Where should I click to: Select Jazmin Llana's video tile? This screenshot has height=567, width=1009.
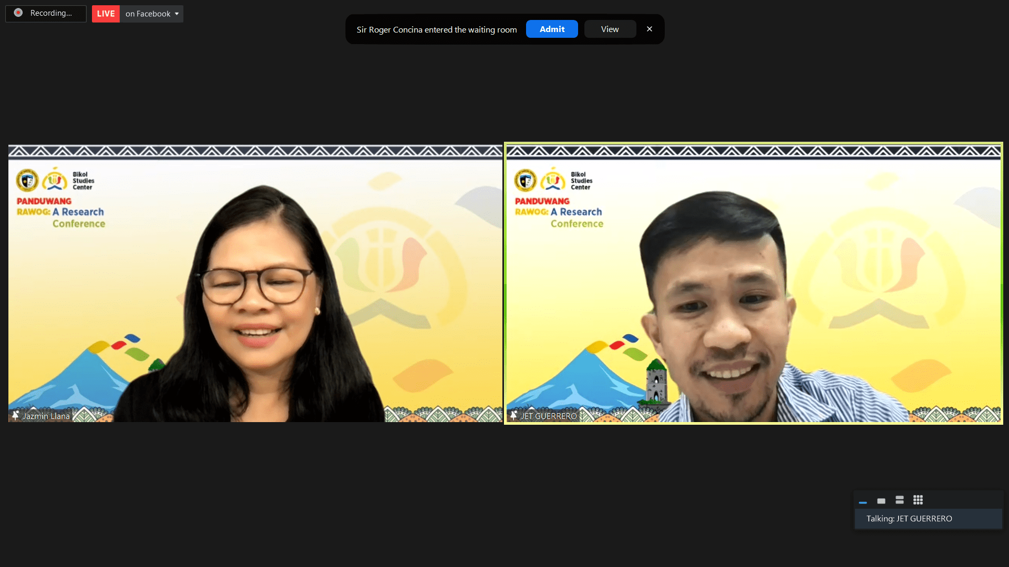tap(255, 283)
